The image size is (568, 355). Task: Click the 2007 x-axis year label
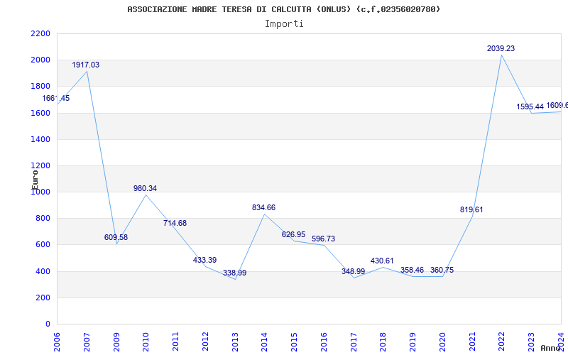coord(87,340)
